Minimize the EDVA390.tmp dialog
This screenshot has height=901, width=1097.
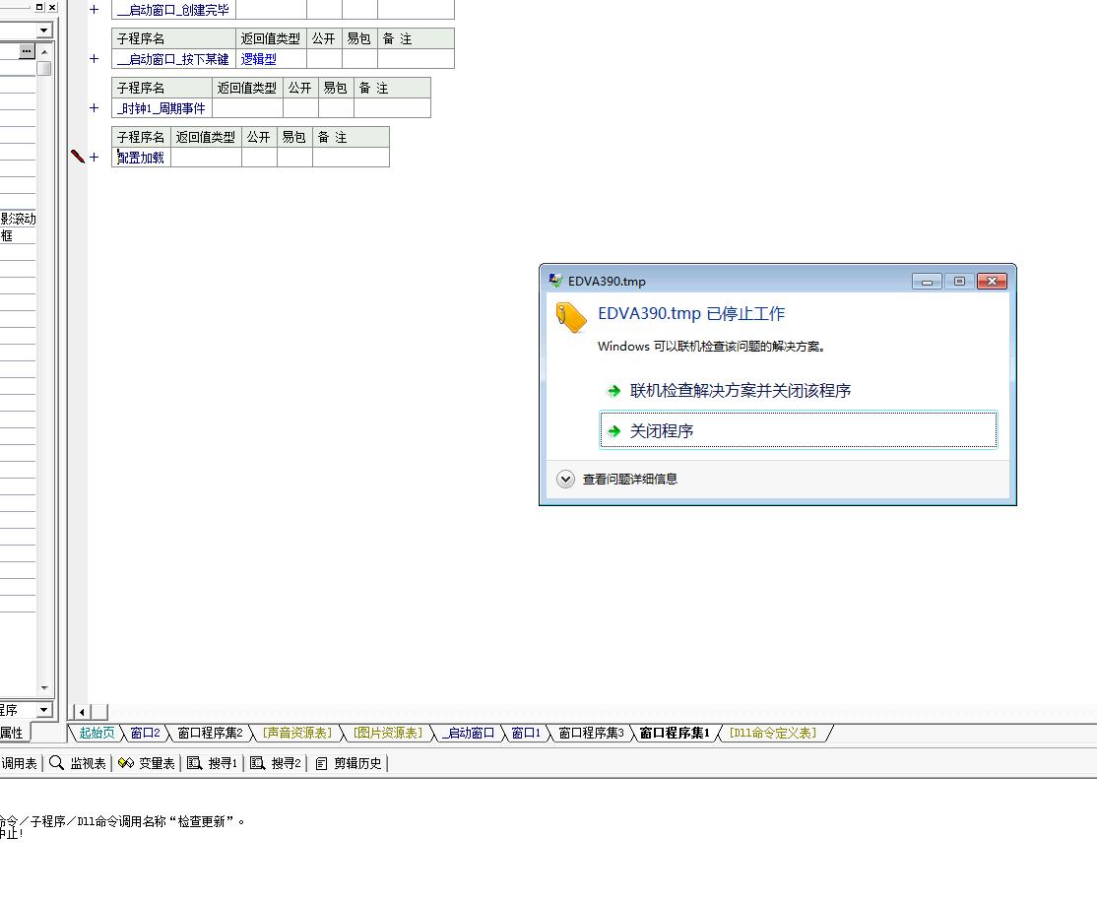(927, 282)
